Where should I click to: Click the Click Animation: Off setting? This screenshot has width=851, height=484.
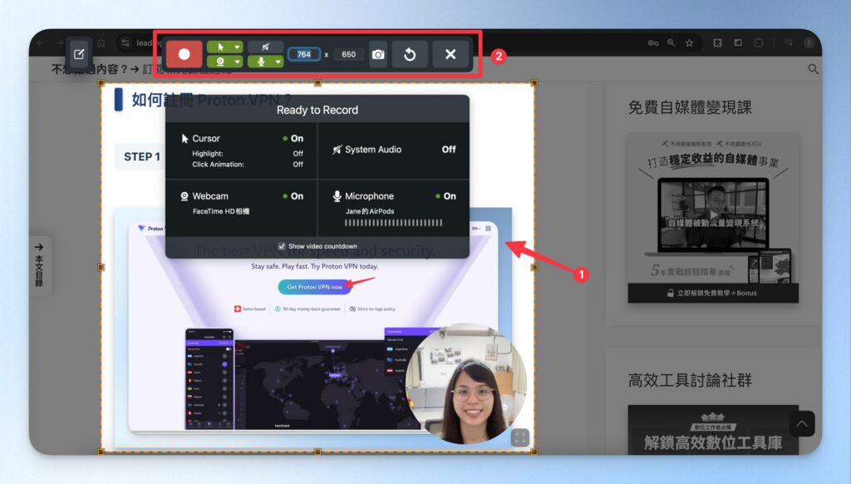point(248,164)
